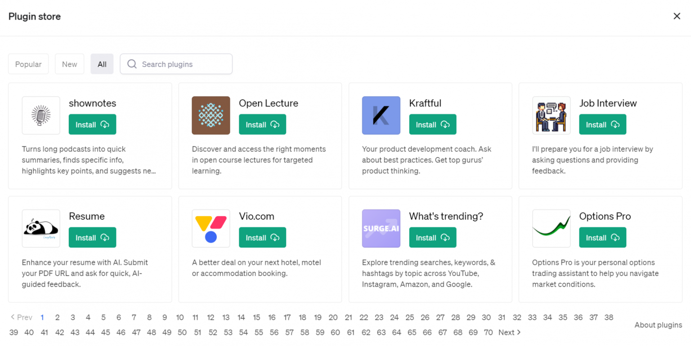The image size is (691, 346).
Task: Go to the Next page of plugins
Action: coord(509,333)
